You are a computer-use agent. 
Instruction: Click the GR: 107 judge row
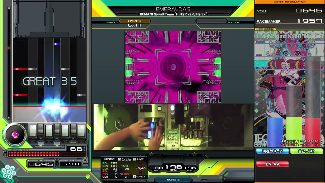[x=110, y=166]
